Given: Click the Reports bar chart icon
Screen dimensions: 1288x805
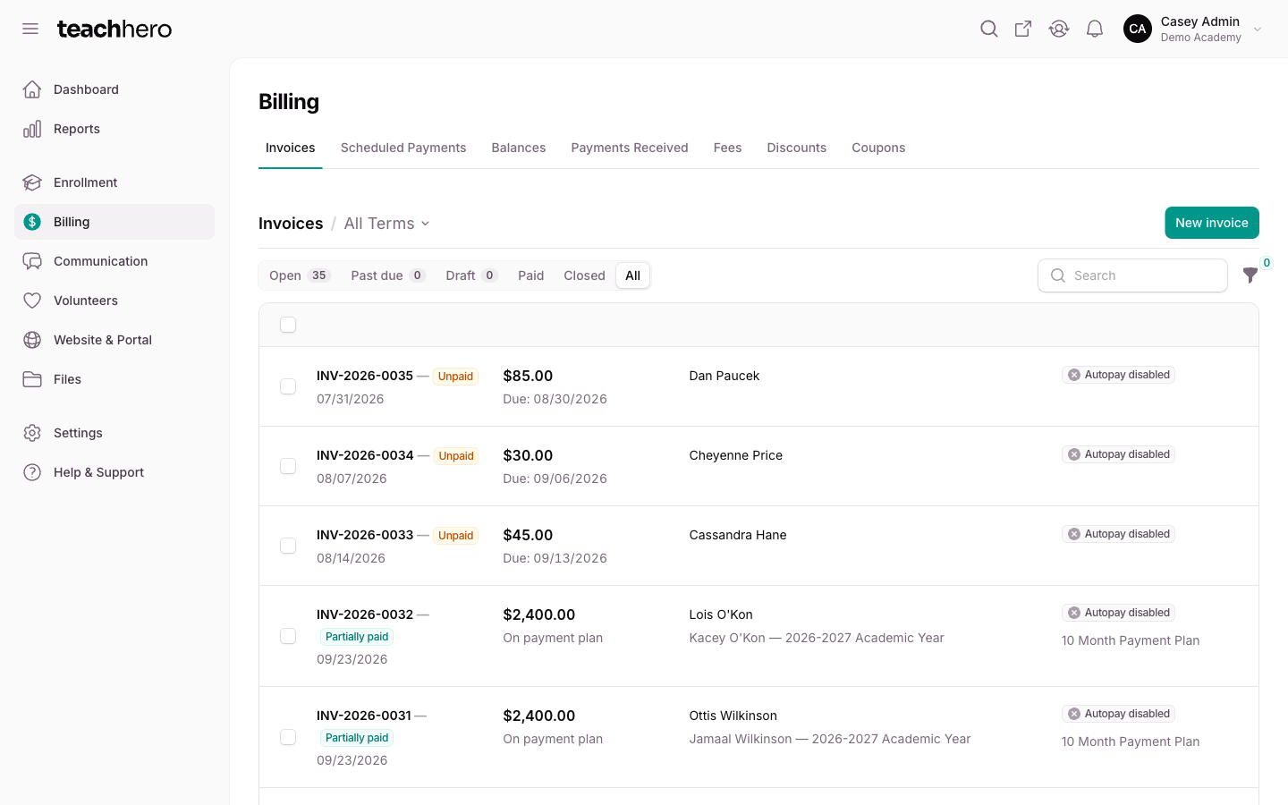Looking at the screenshot, I should point(32,129).
